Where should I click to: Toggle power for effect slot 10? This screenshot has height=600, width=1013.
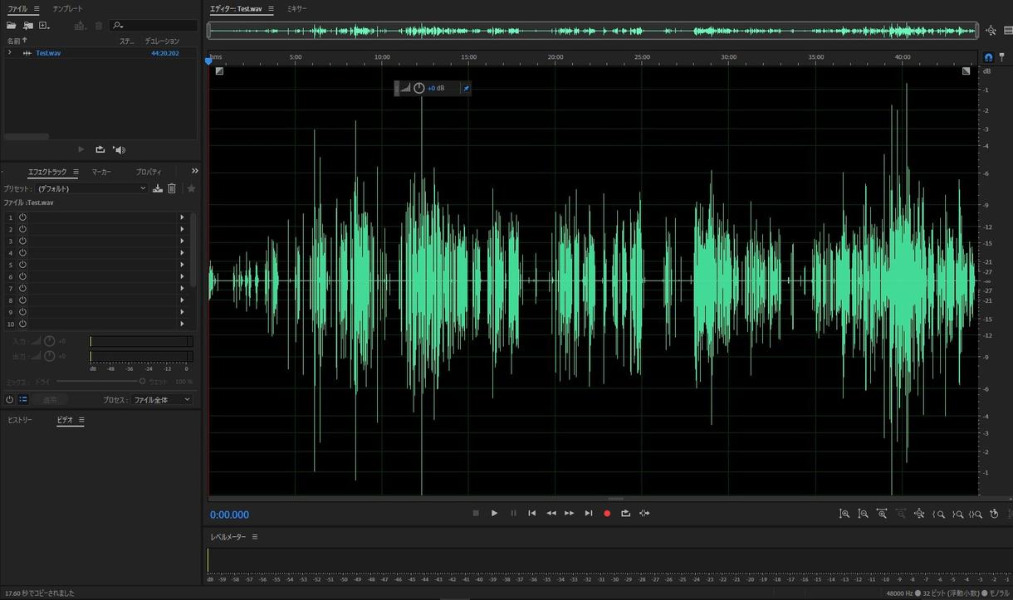[22, 324]
